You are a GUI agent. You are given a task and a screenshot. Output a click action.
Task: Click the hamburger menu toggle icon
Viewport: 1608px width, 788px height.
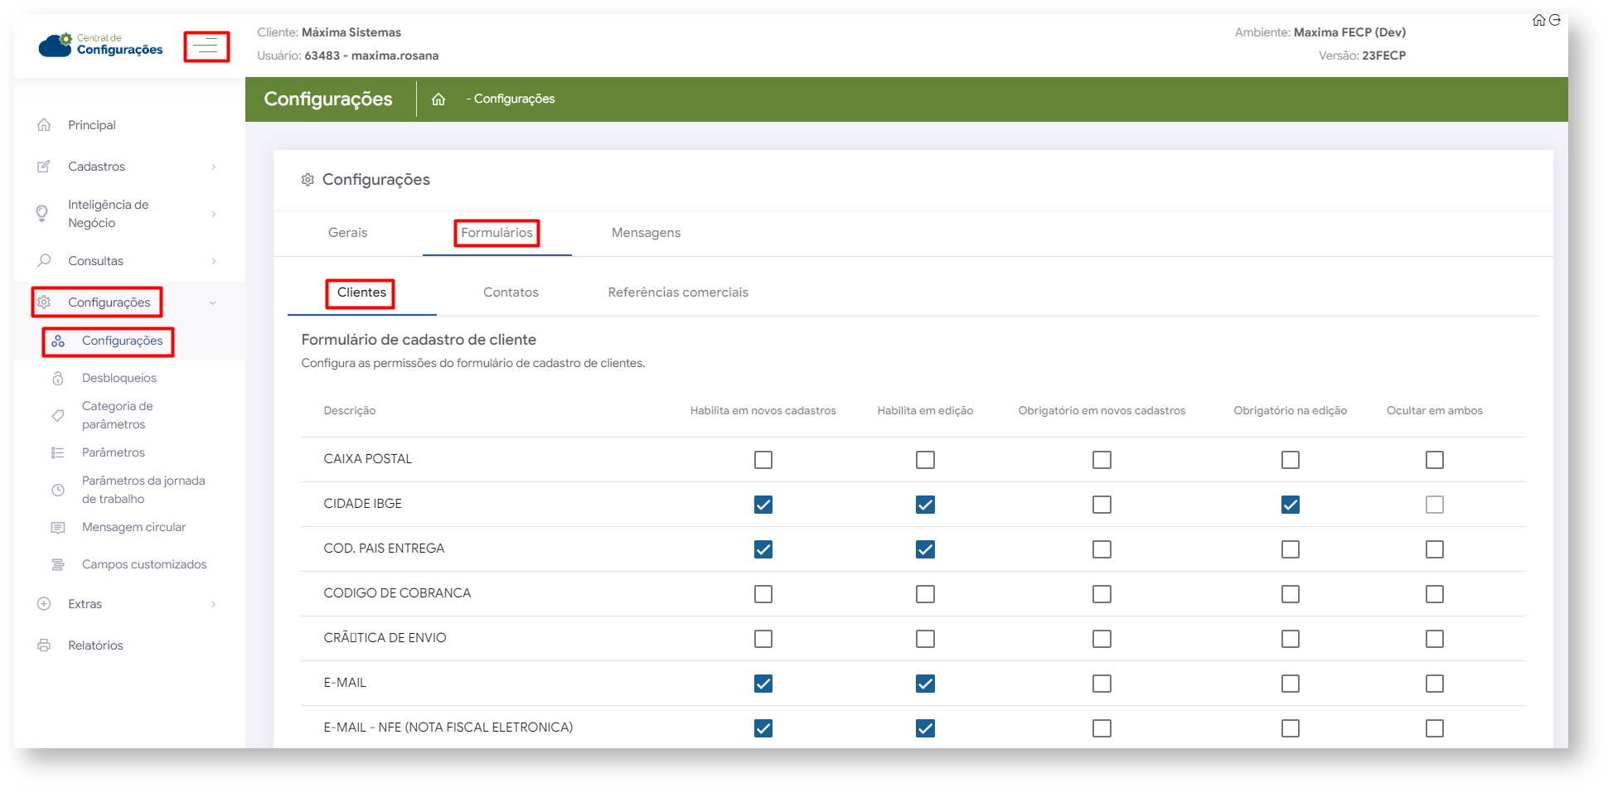tap(206, 47)
